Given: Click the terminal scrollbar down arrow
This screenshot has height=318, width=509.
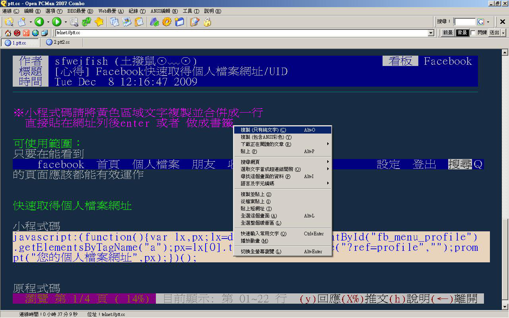Looking at the screenshot, I should tap(505, 306).
